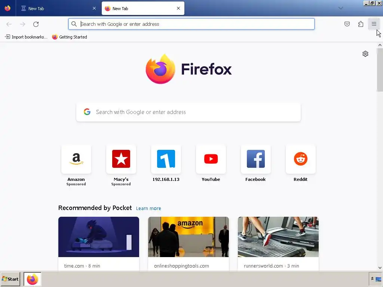Go back one page arrow
The image size is (383, 287).
point(9,24)
